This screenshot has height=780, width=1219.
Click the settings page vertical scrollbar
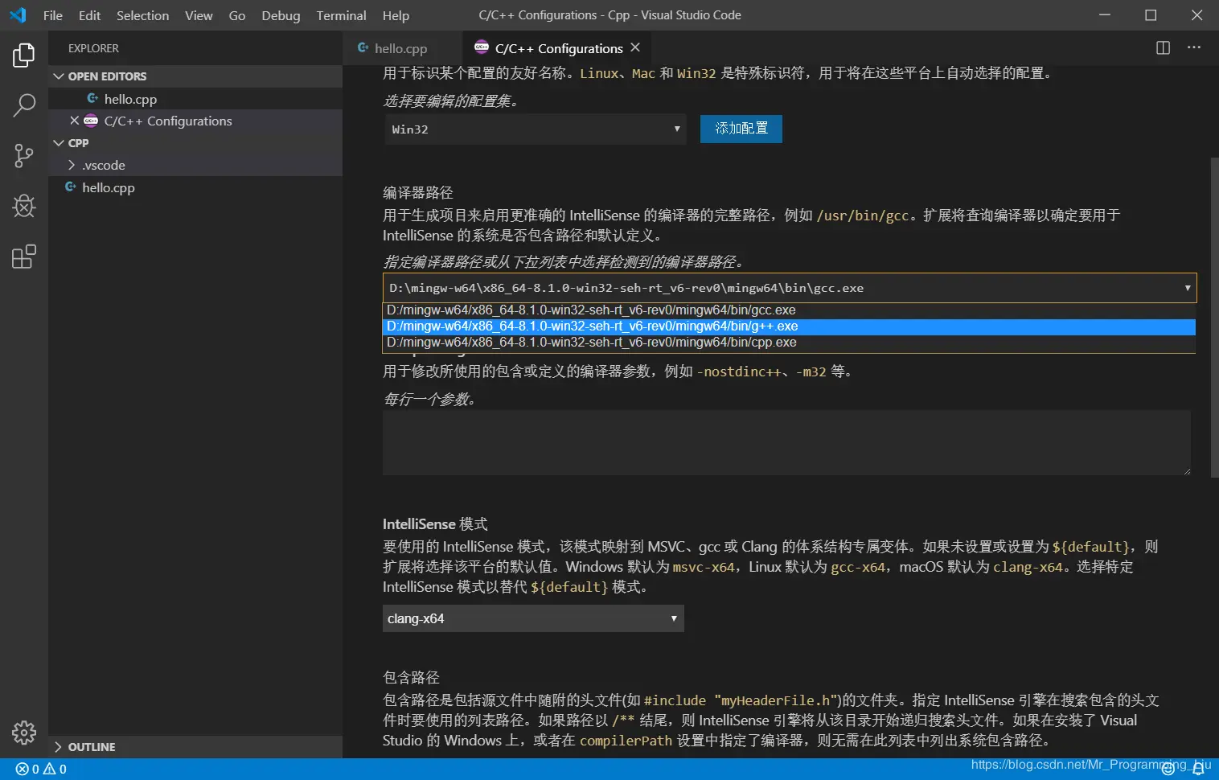[1214, 317]
